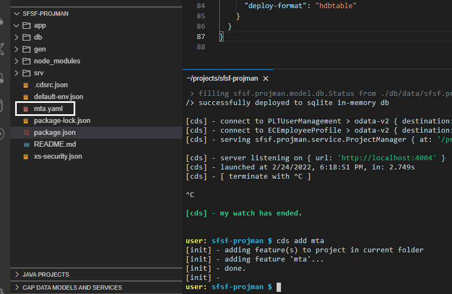
Task: Click the node_modules folder icon
Action: pos(27,61)
